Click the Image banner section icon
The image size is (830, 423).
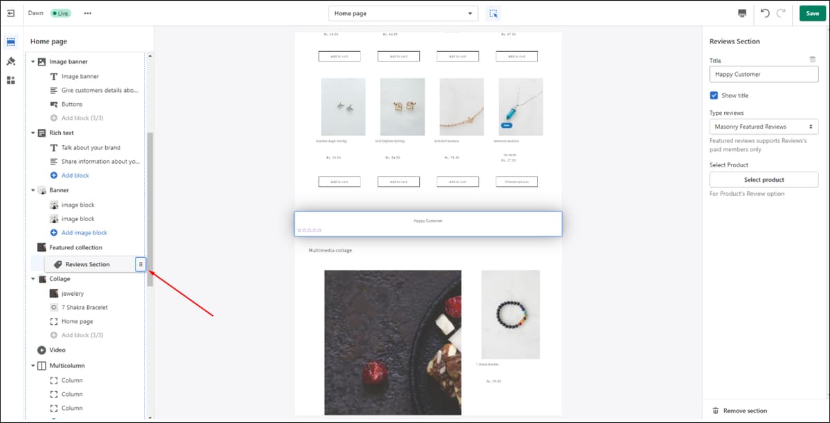(41, 62)
